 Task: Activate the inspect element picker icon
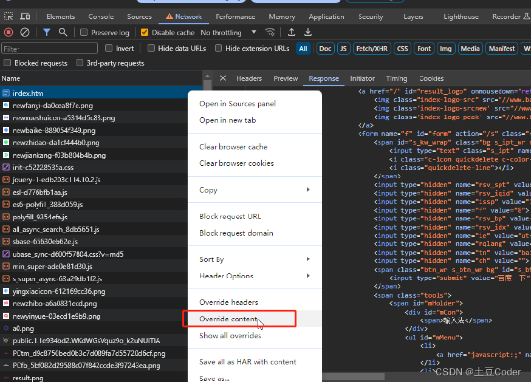click(9, 16)
